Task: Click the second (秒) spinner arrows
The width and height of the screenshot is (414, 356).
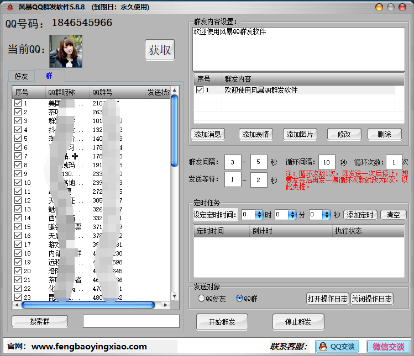Action: (326, 215)
